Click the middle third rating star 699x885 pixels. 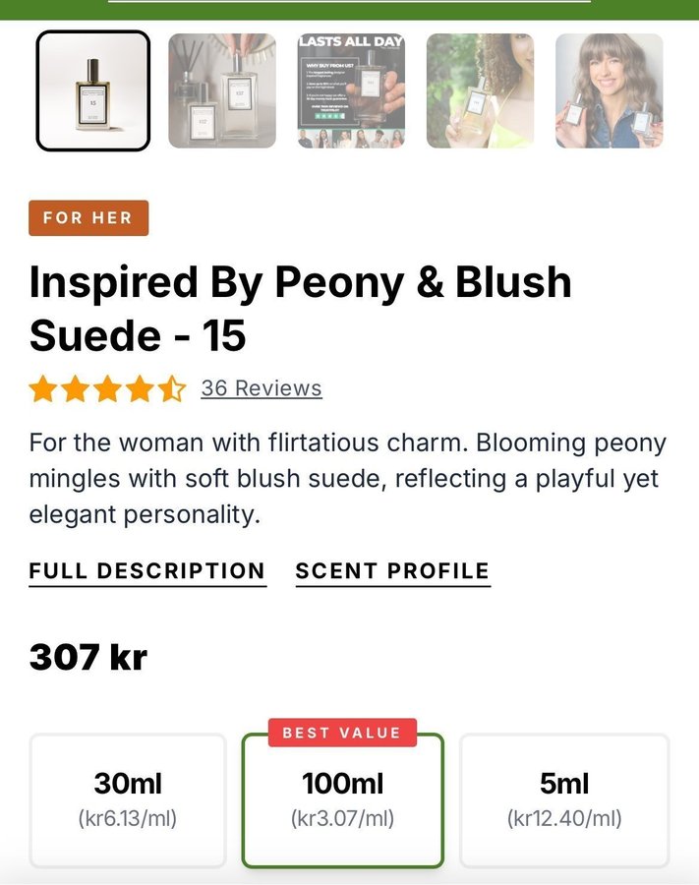pyautogui.click(x=107, y=389)
